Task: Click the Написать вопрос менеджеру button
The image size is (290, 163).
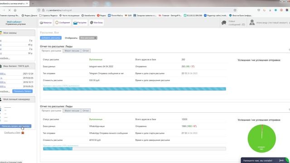Action: (x=15, y=126)
